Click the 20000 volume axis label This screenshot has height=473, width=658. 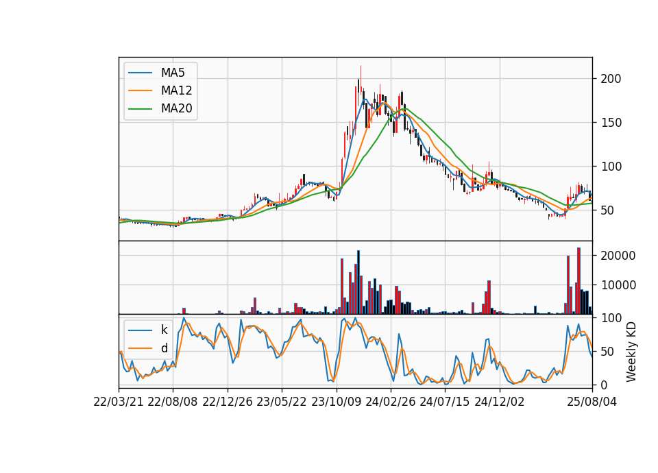[x=618, y=256]
